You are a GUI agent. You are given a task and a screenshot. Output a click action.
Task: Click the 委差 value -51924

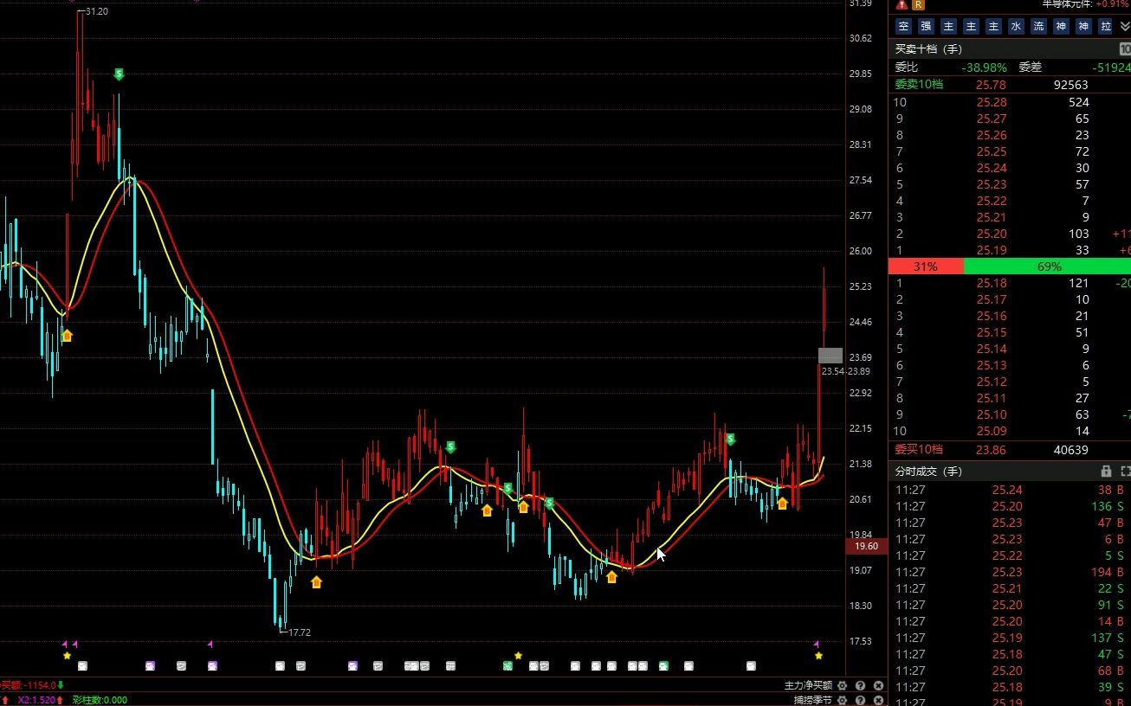(1112, 67)
